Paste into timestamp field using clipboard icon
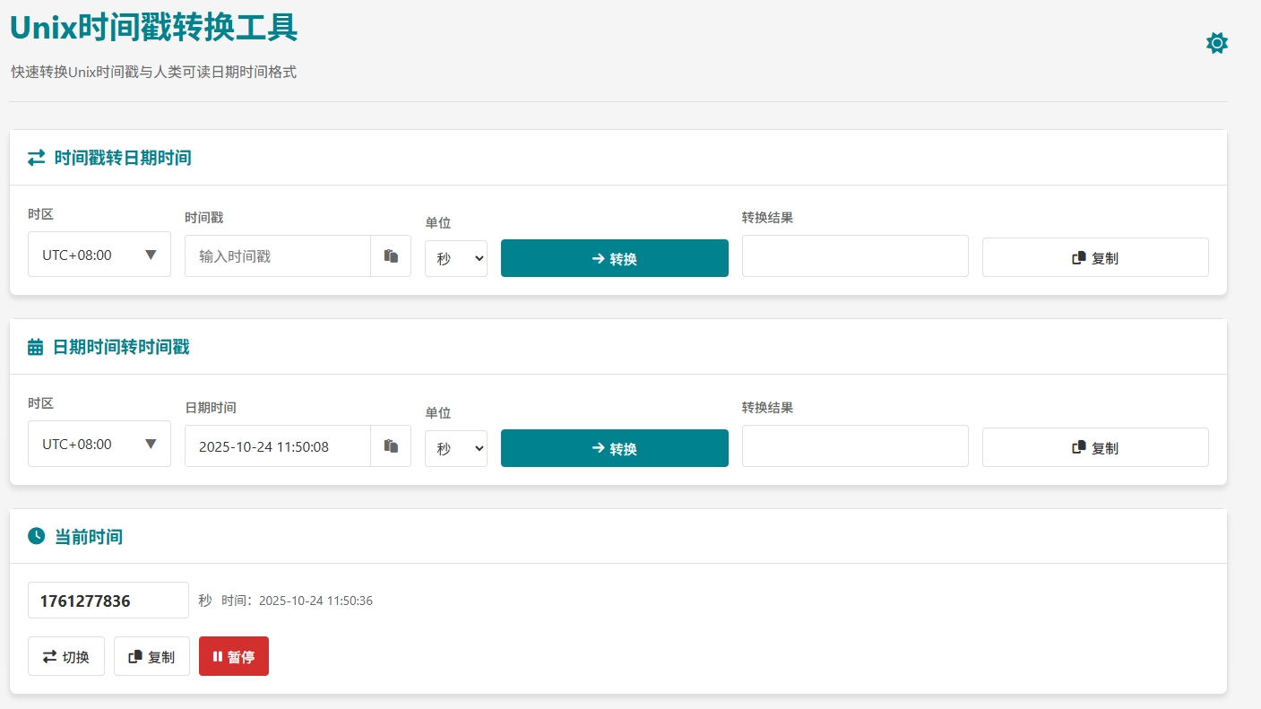This screenshot has height=709, width=1261. click(391, 256)
